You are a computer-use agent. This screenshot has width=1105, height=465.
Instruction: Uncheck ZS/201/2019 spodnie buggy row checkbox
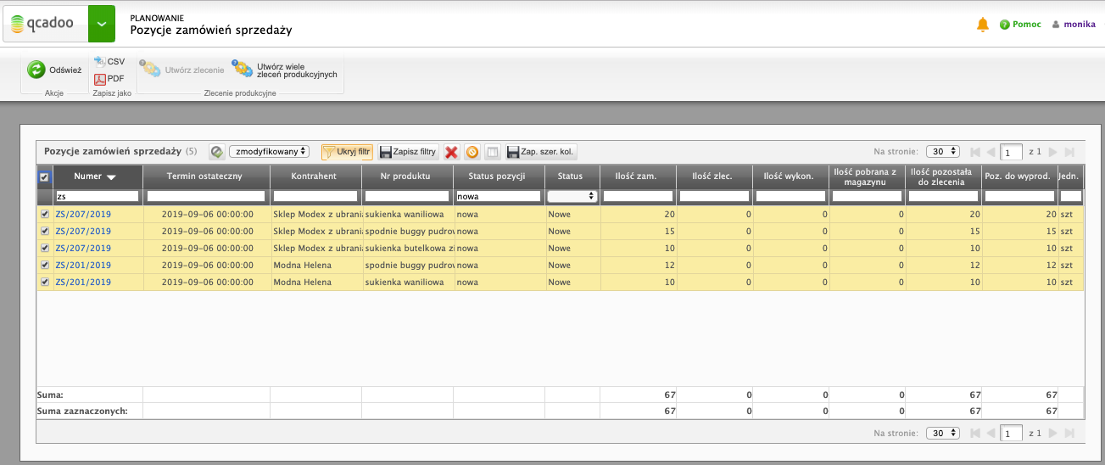[x=45, y=266]
